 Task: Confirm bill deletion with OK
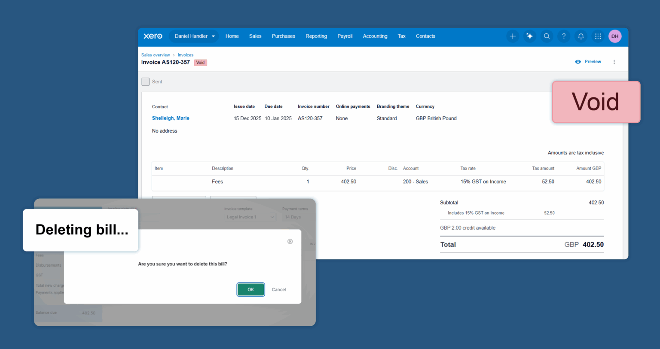[251, 290]
